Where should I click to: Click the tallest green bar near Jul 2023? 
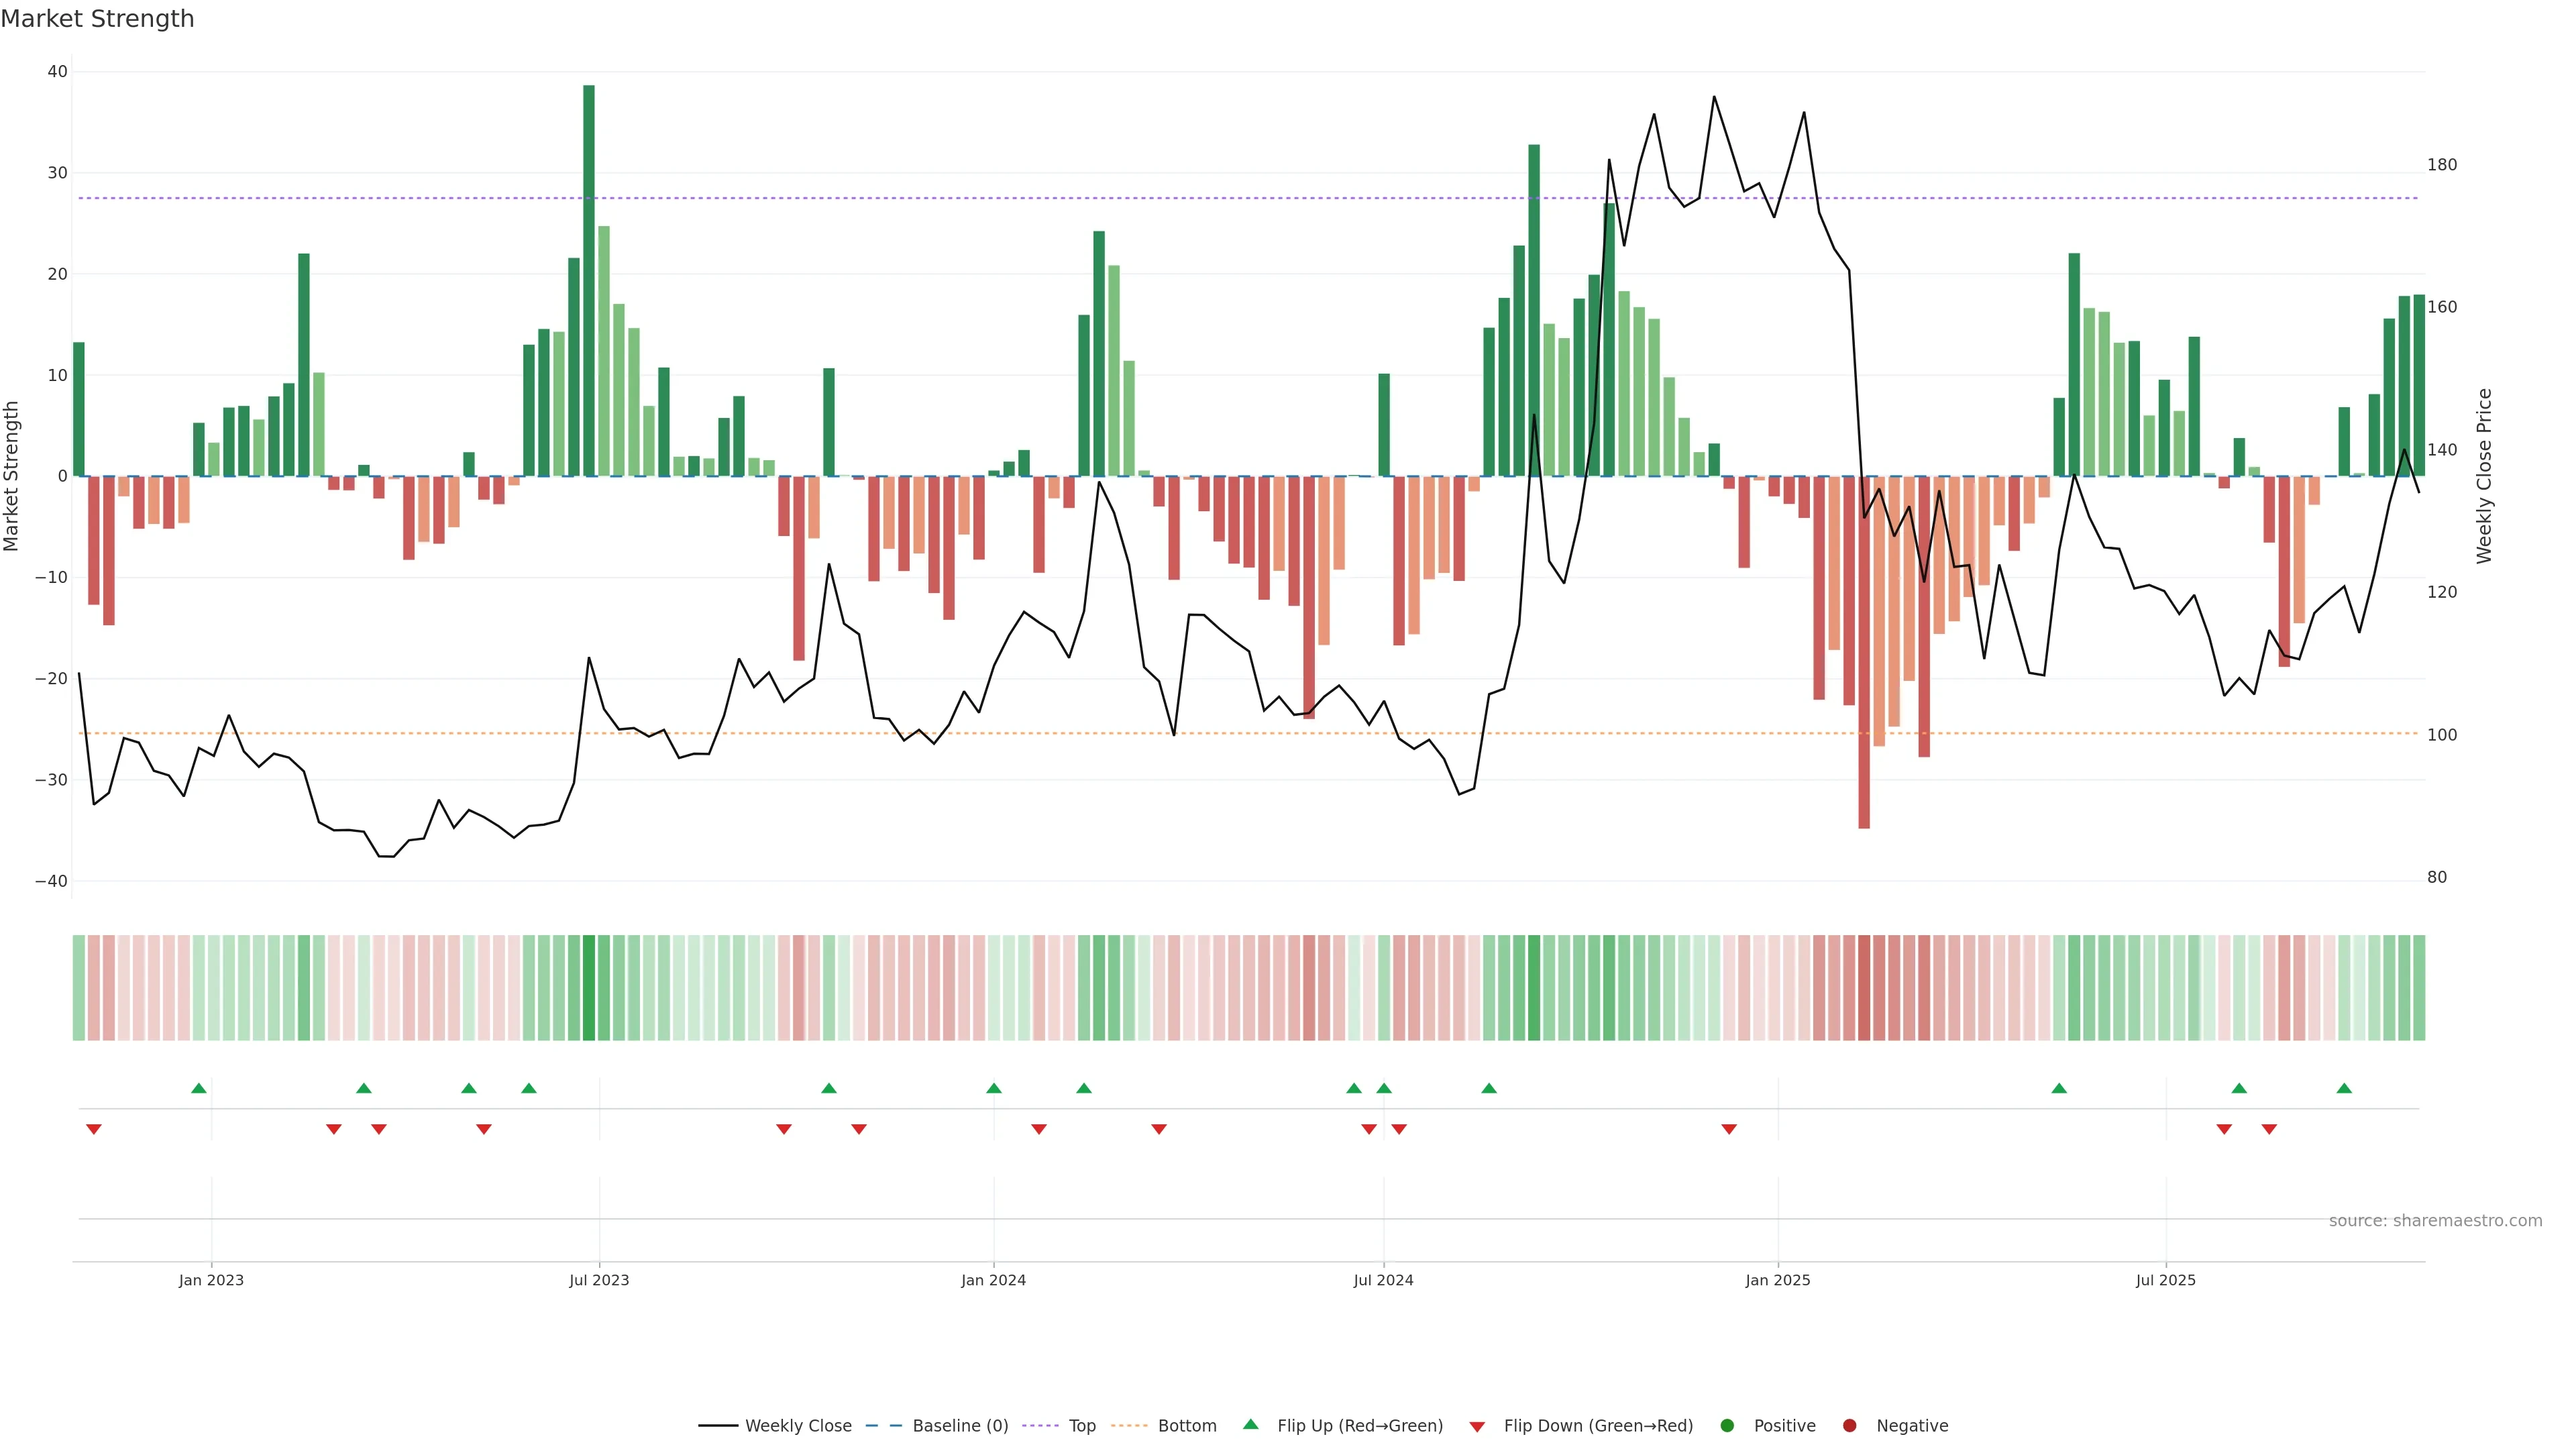[x=589, y=280]
